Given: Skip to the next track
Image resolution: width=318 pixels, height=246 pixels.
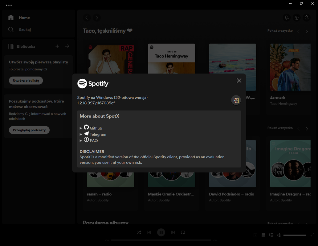Looking at the screenshot, I should click(x=173, y=232).
